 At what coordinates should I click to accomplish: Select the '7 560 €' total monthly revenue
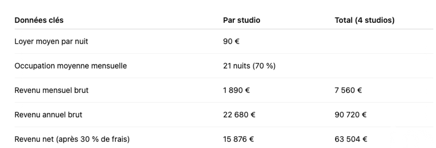tap(348, 90)
